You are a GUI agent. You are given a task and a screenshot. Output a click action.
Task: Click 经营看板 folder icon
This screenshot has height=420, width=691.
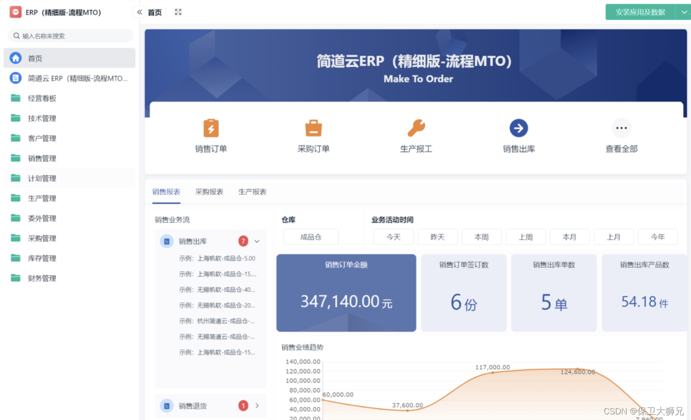pos(16,98)
